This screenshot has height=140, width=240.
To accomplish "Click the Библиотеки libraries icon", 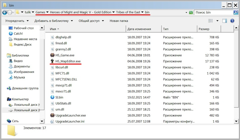I will tap(9, 55).
